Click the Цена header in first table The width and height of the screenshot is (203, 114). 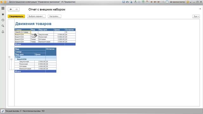click(59, 29)
